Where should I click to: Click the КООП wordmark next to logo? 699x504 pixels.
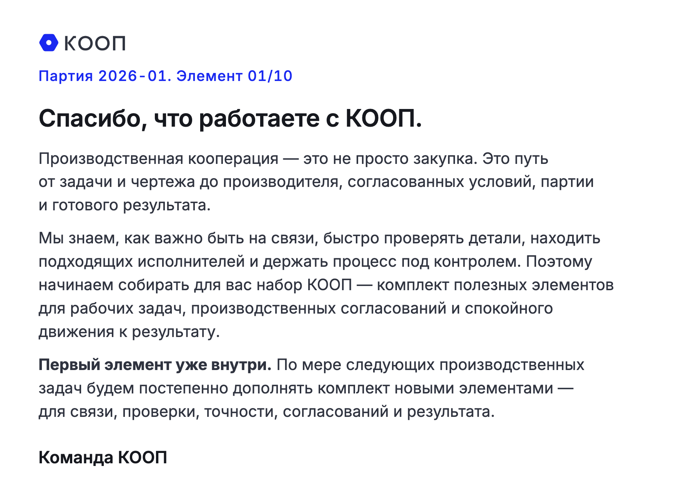(95, 43)
